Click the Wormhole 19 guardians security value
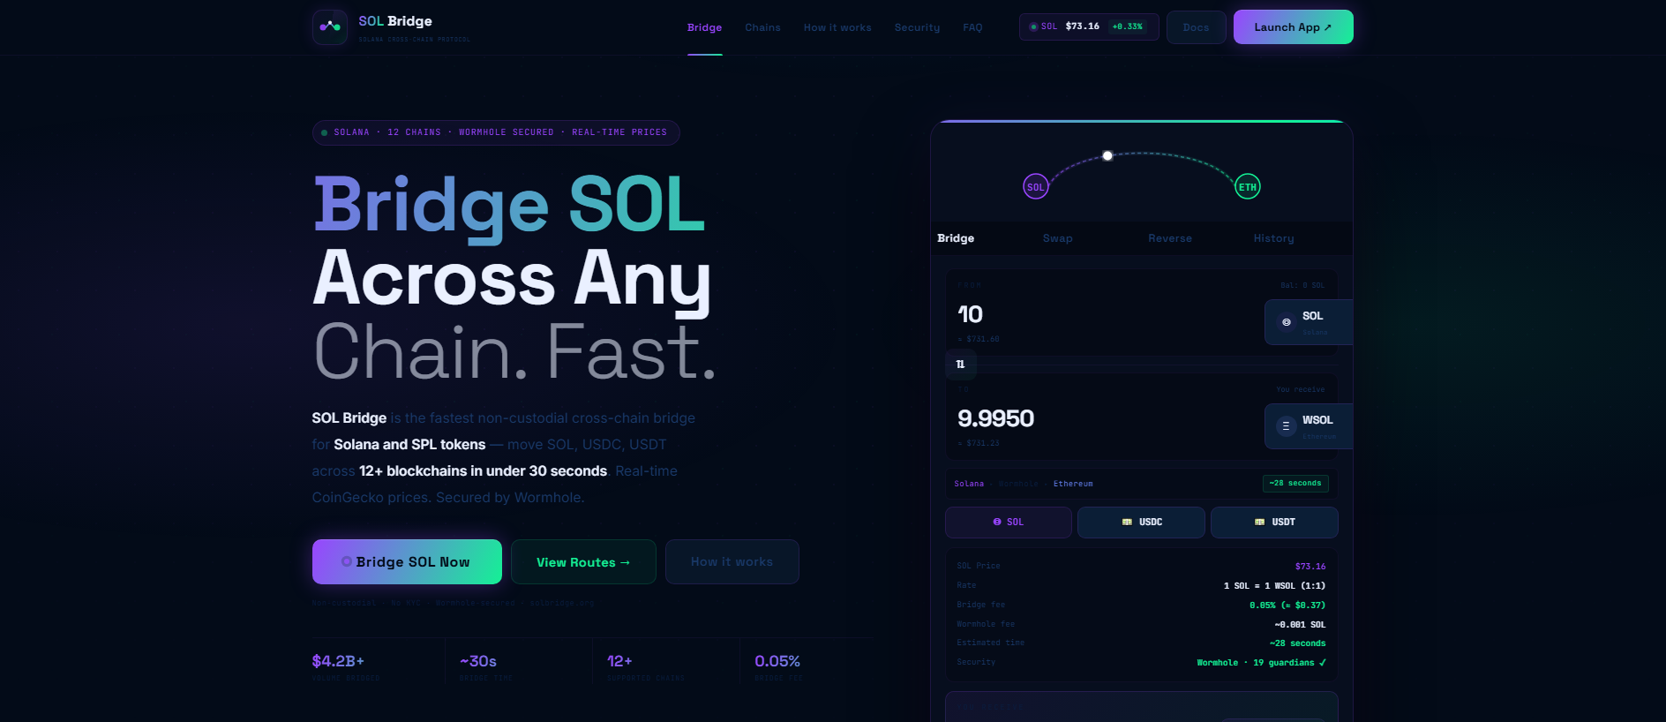 pos(1261,663)
